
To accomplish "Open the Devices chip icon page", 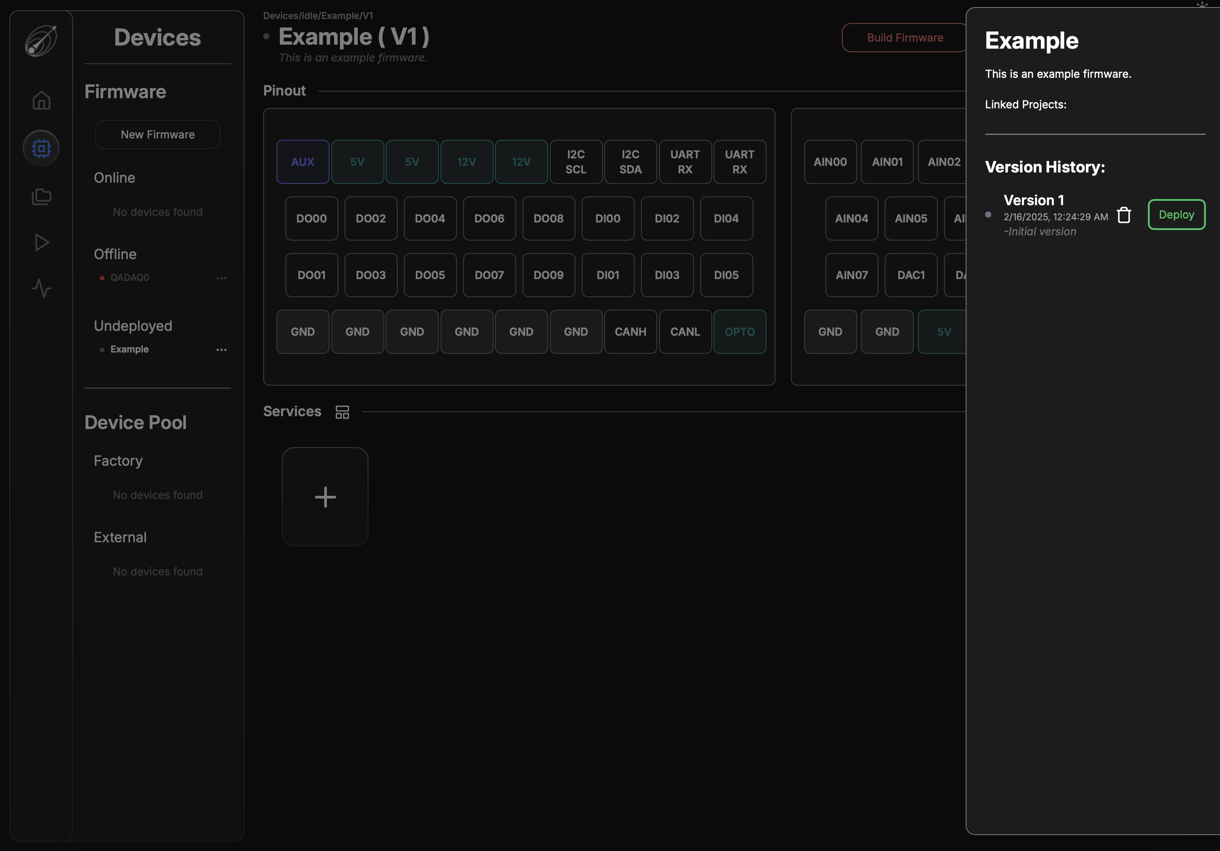I will [41, 148].
